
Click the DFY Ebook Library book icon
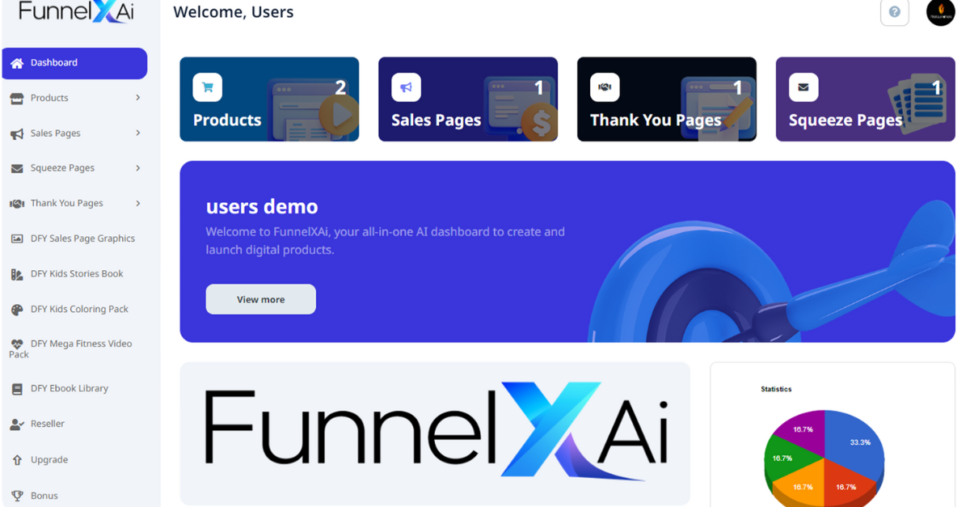point(17,389)
